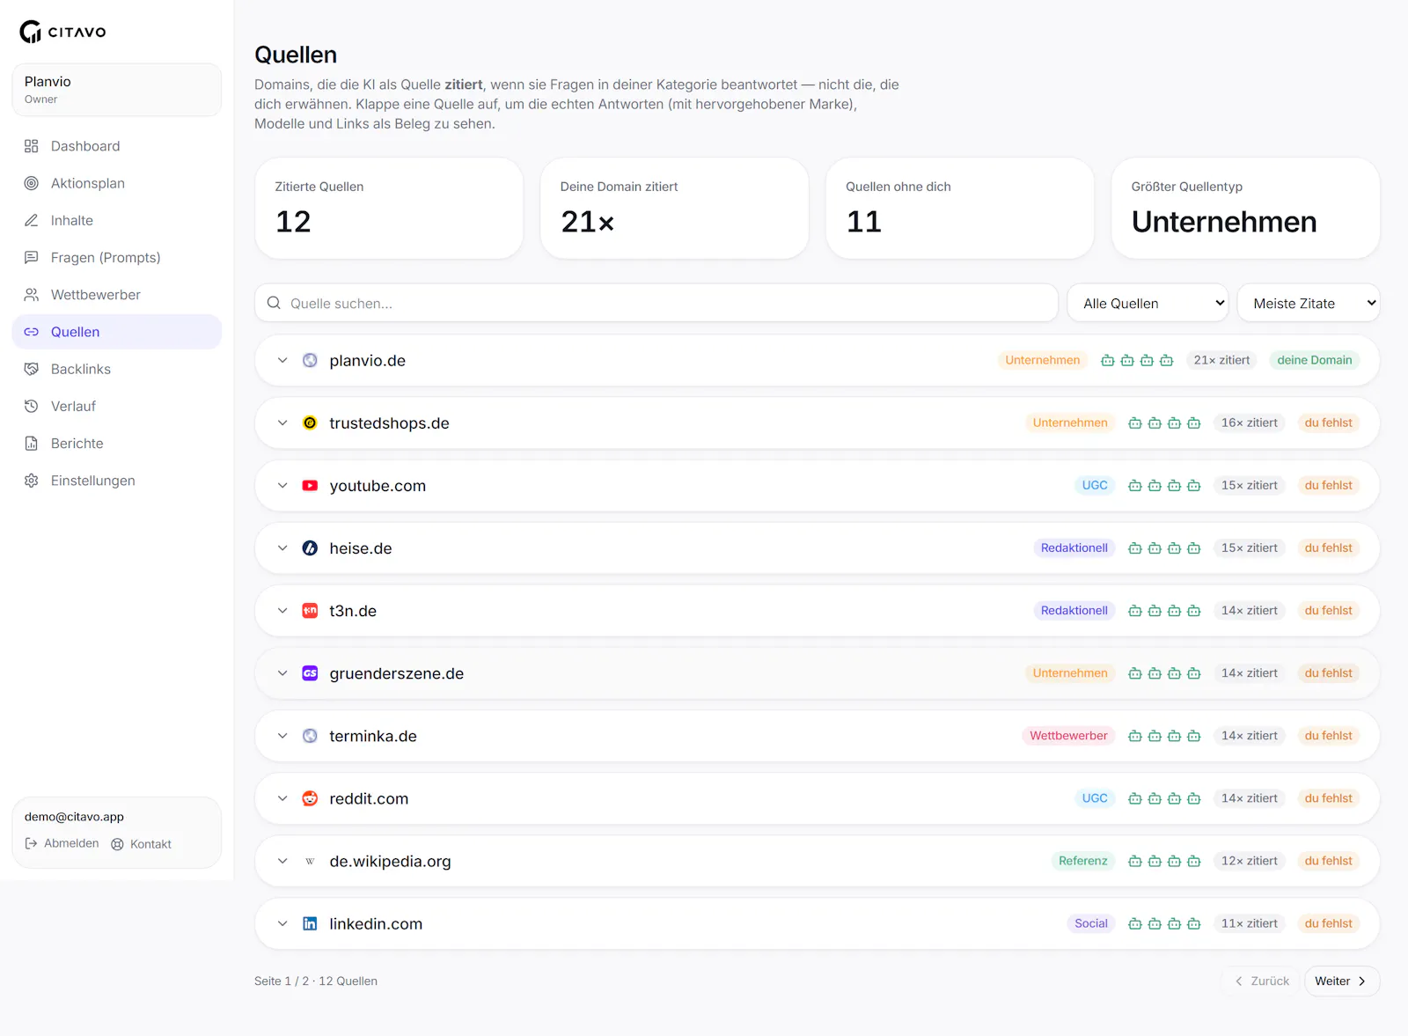This screenshot has width=1408, height=1036.
Task: Open Inhalte section
Action: [117, 220]
